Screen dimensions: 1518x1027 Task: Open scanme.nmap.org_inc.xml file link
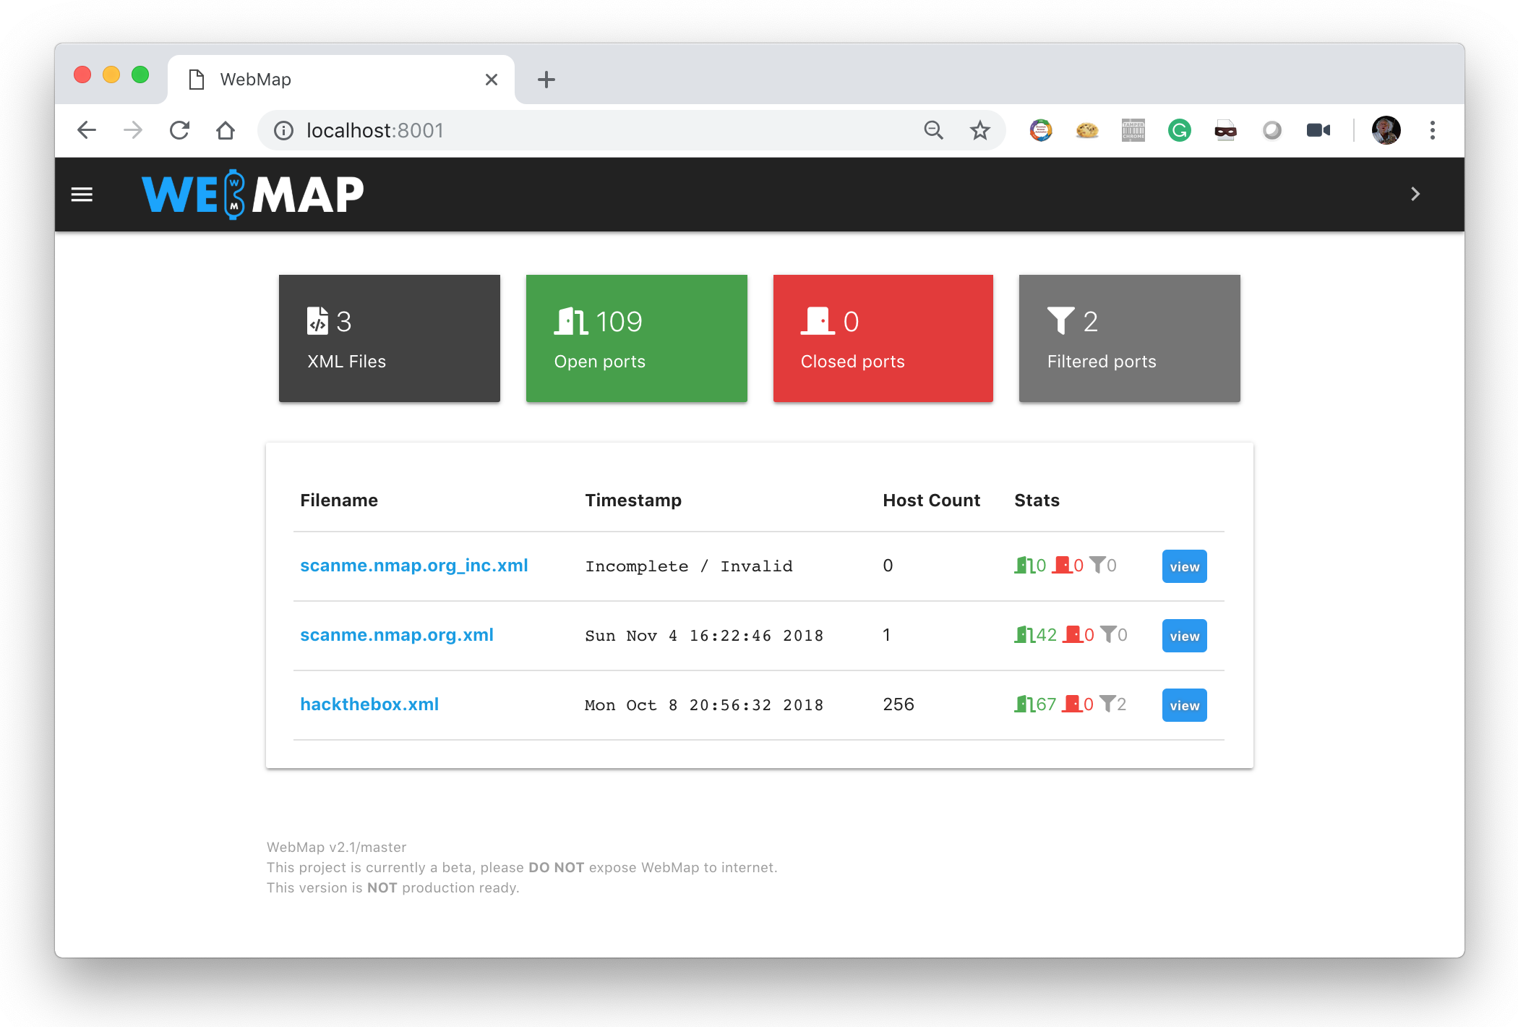click(413, 566)
